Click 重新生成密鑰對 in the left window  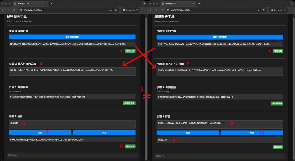tap(72, 37)
